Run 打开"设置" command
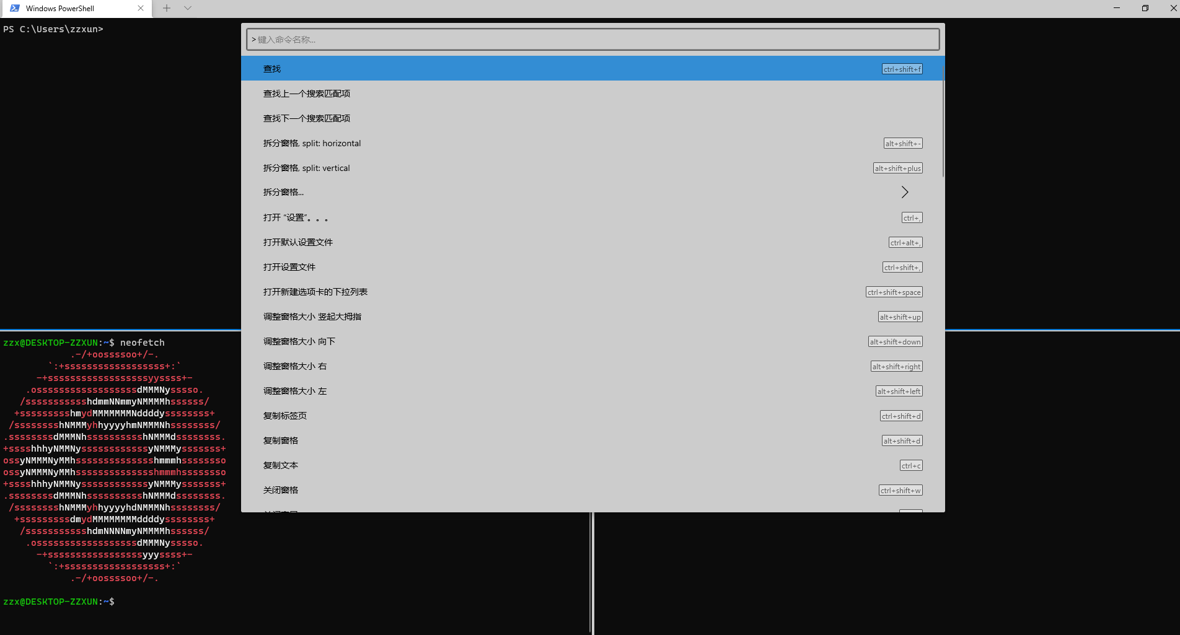 (592, 217)
